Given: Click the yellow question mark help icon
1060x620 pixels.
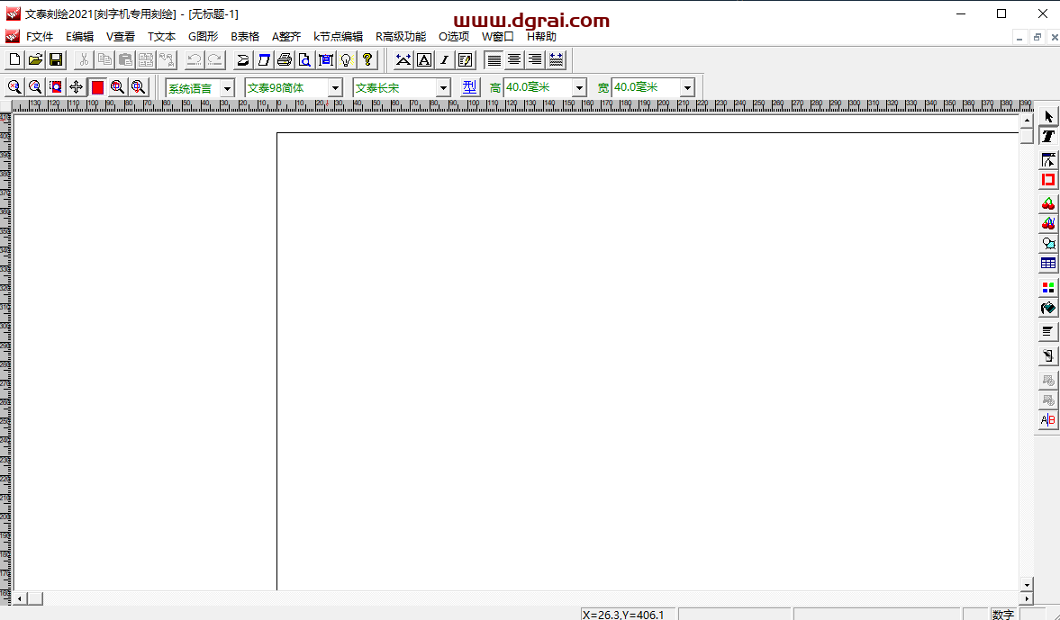Looking at the screenshot, I should 367,60.
